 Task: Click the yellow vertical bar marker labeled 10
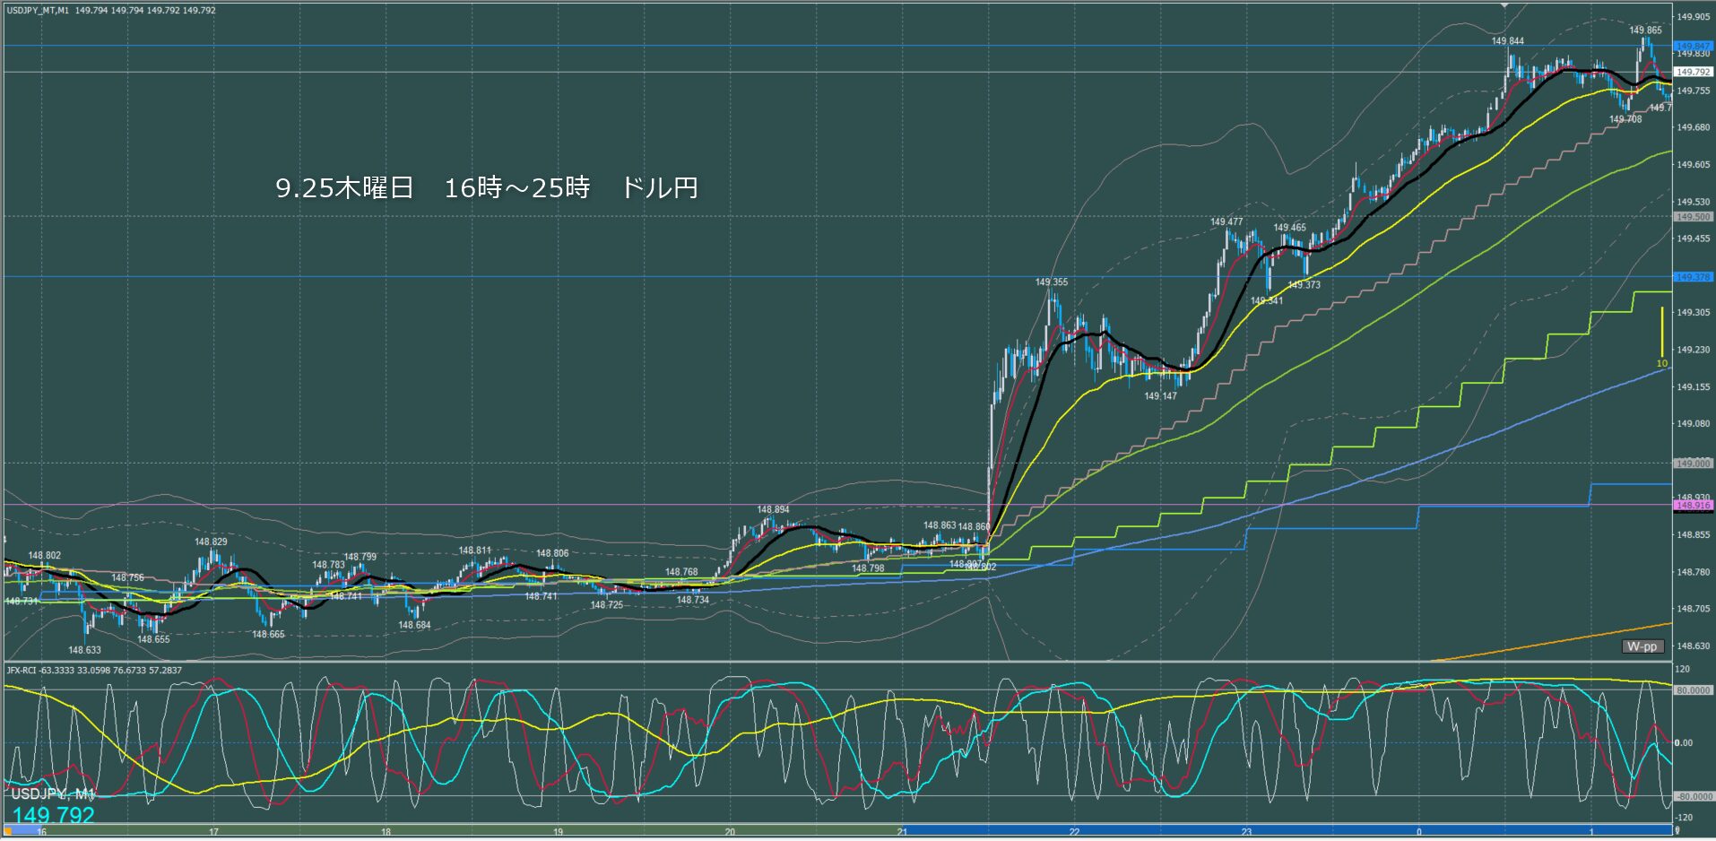1661,334
